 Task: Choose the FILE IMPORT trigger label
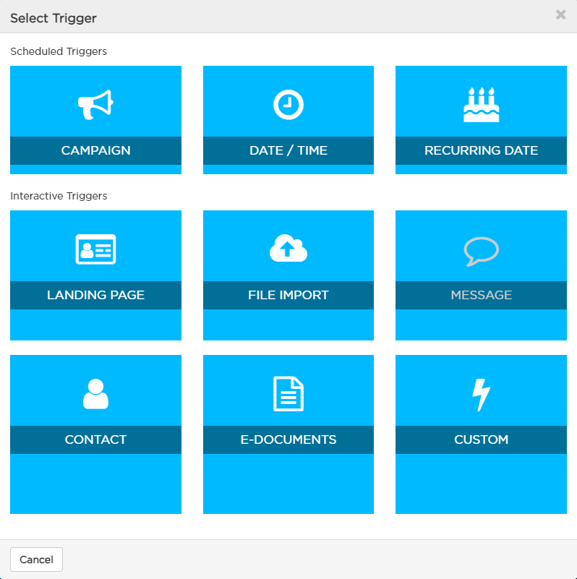pyautogui.click(x=288, y=295)
